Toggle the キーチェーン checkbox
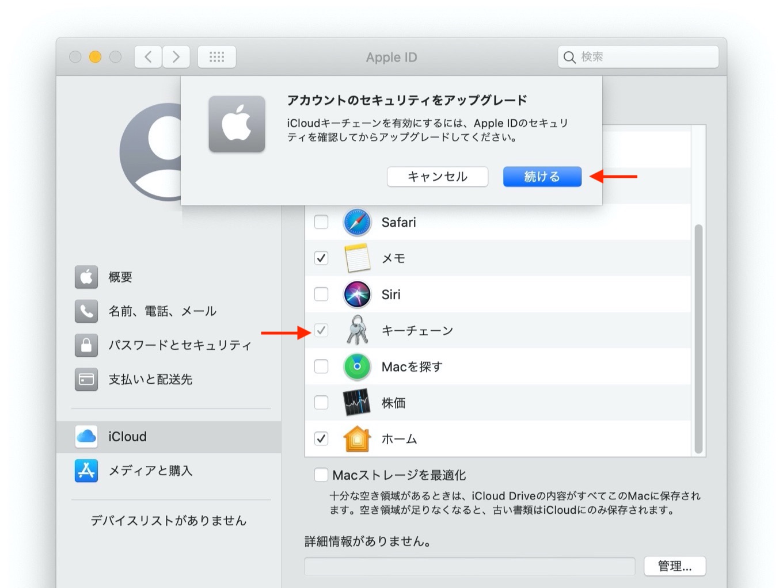 coord(321,330)
